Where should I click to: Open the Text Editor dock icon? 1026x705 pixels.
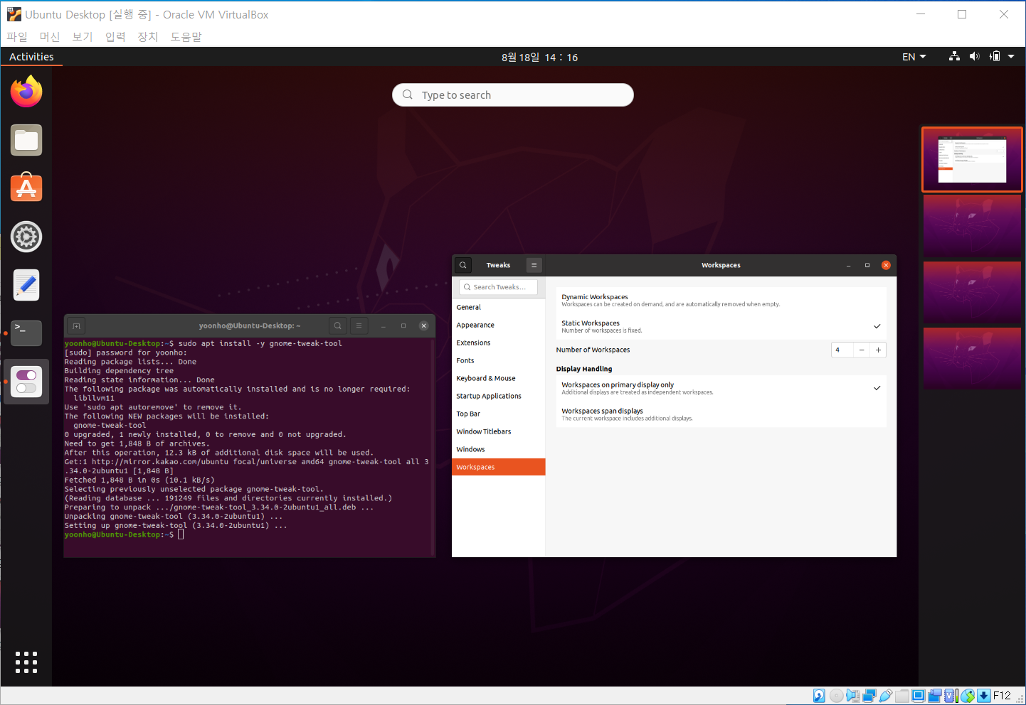click(x=26, y=285)
